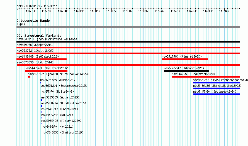
Task: Open nsv5965496 (Almarri2020) label
Action: [x=61, y=121]
